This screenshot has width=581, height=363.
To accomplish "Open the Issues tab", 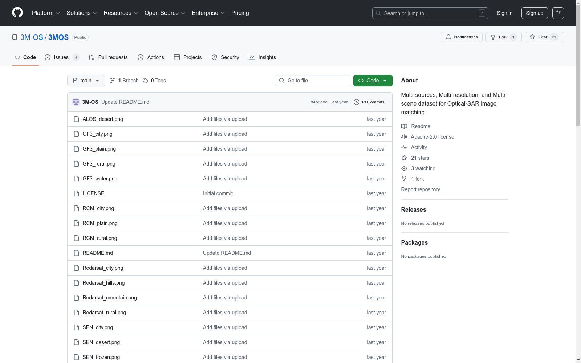I will point(62,57).
